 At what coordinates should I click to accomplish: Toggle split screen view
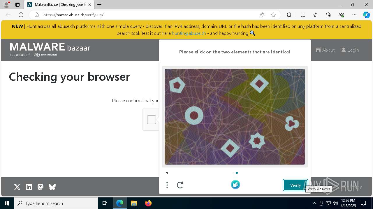click(303, 15)
